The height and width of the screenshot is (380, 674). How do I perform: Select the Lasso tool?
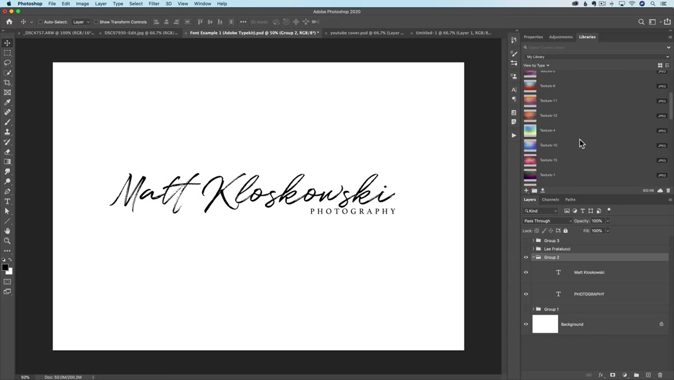[7, 62]
